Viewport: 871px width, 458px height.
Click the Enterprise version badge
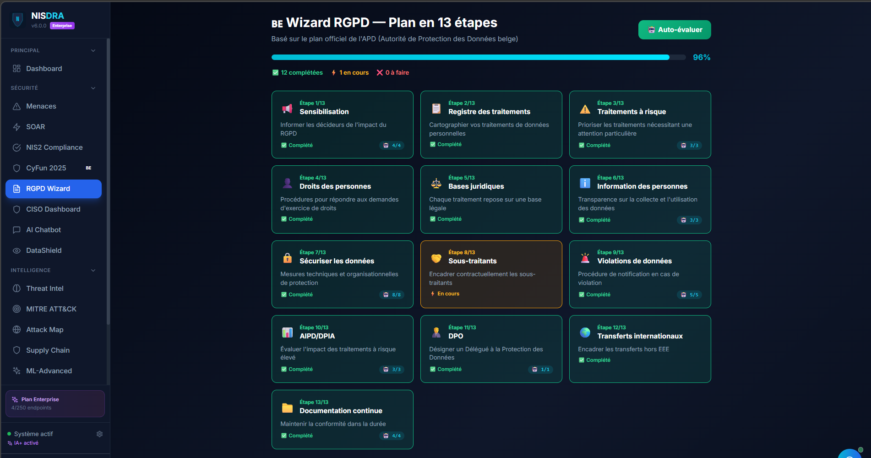[62, 26]
